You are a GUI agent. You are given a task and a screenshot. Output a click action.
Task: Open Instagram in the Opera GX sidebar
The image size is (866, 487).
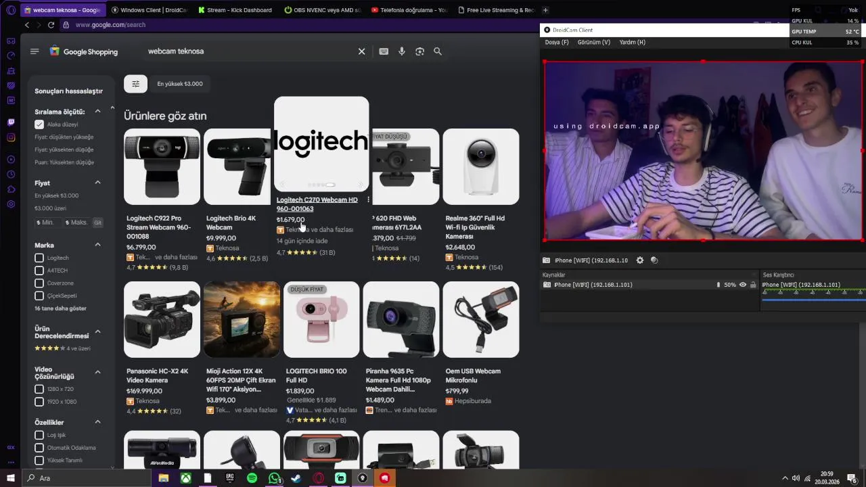coord(11,137)
